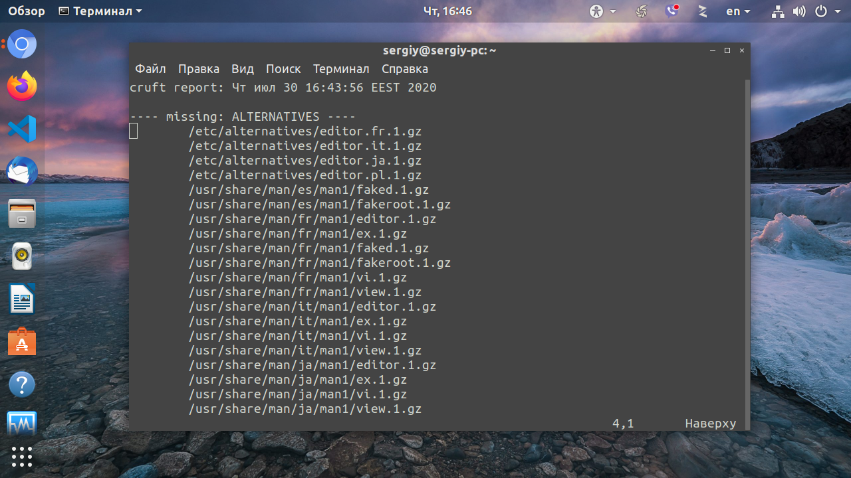
Task: Click the Zeal-like tray icon
Action: pos(702,11)
